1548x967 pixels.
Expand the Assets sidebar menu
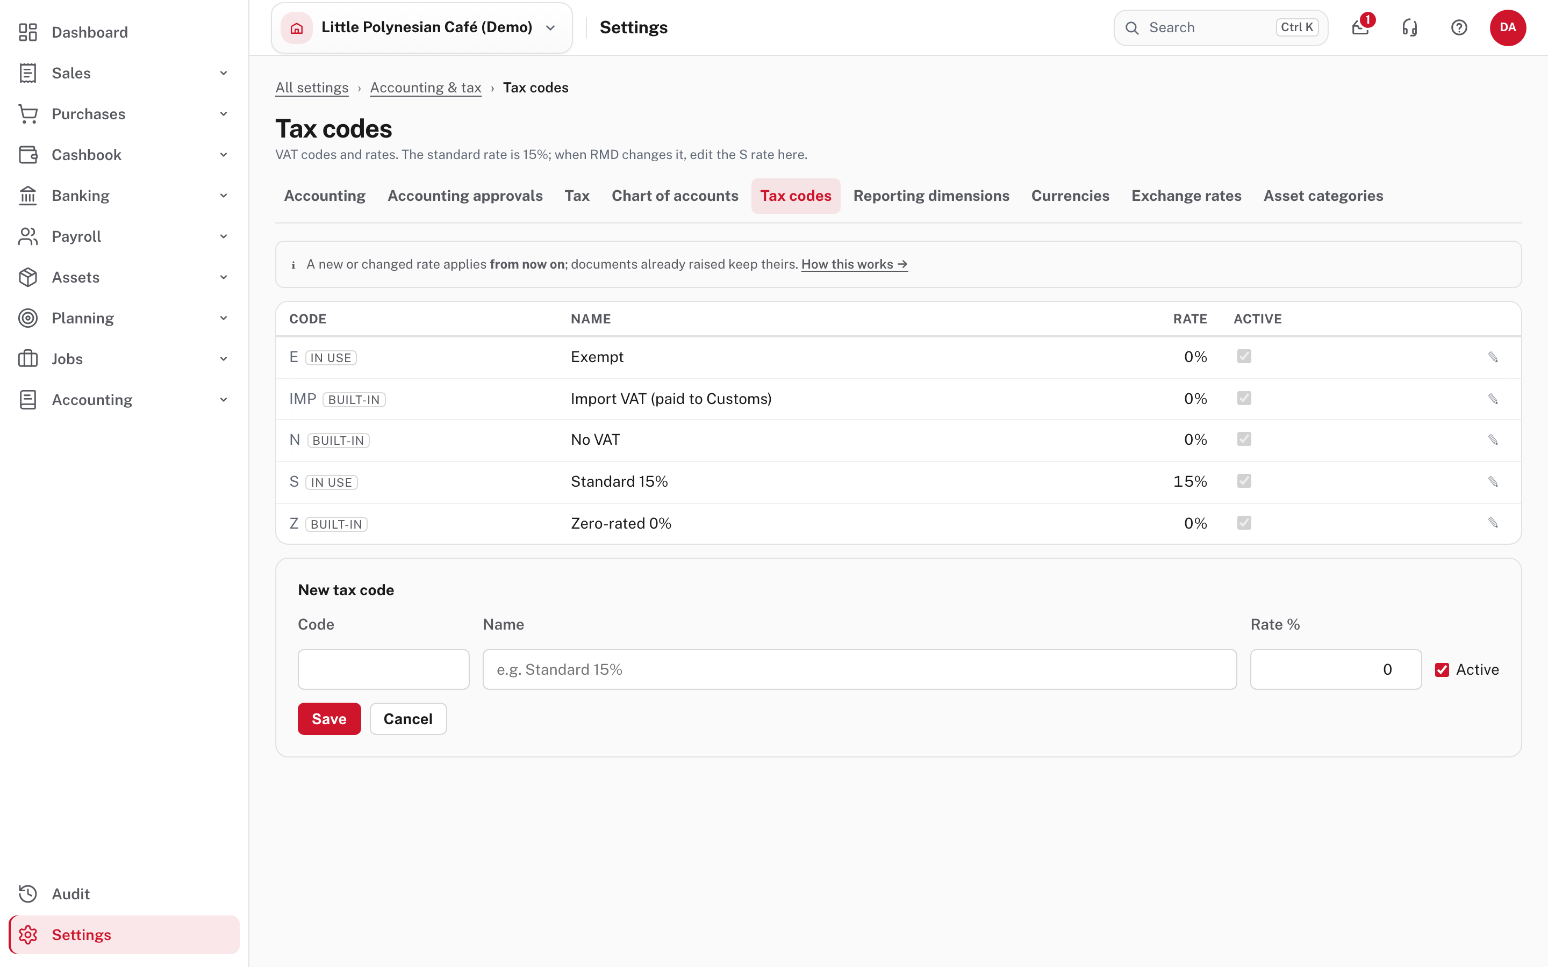pyautogui.click(x=223, y=278)
